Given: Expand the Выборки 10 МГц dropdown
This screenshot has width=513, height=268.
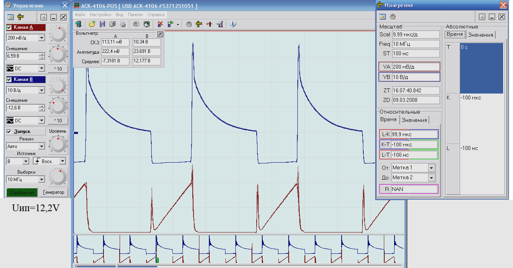Looking at the screenshot, I should [41, 180].
